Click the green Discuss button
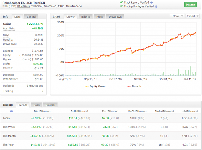Image resolution: width=202 pixels, height=150 pixels. pos(190,5)
